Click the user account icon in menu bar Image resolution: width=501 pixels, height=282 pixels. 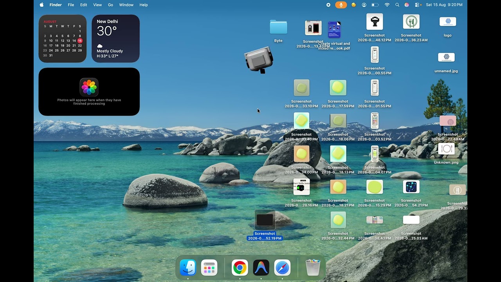364,5
